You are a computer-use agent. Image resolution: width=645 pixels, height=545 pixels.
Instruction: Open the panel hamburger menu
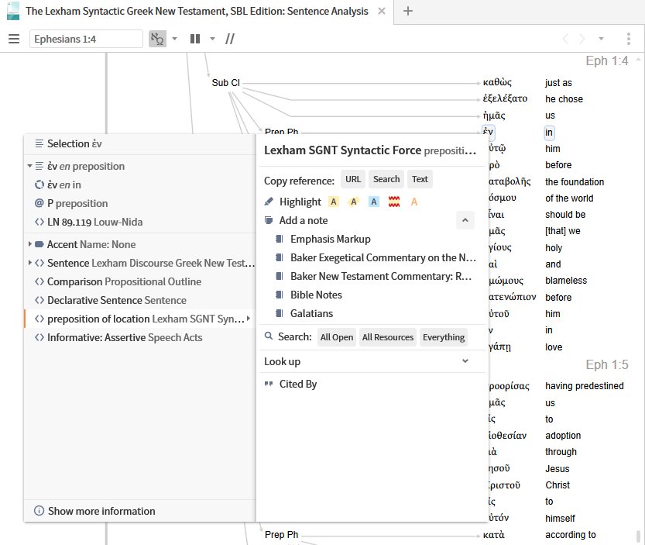click(x=14, y=39)
